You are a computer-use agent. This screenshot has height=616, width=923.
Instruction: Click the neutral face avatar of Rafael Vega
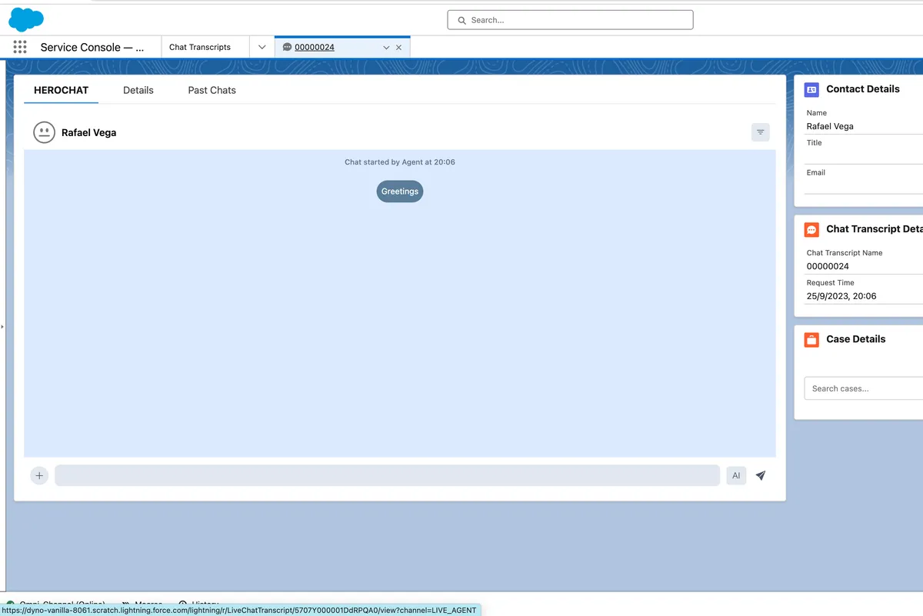pos(45,132)
